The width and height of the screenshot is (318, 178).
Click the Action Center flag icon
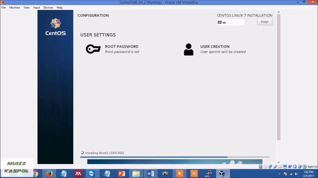(285, 174)
